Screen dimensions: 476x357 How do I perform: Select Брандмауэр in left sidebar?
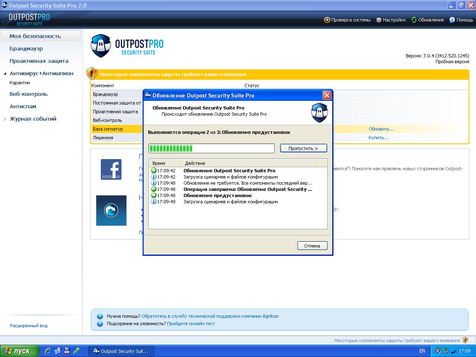tap(26, 49)
